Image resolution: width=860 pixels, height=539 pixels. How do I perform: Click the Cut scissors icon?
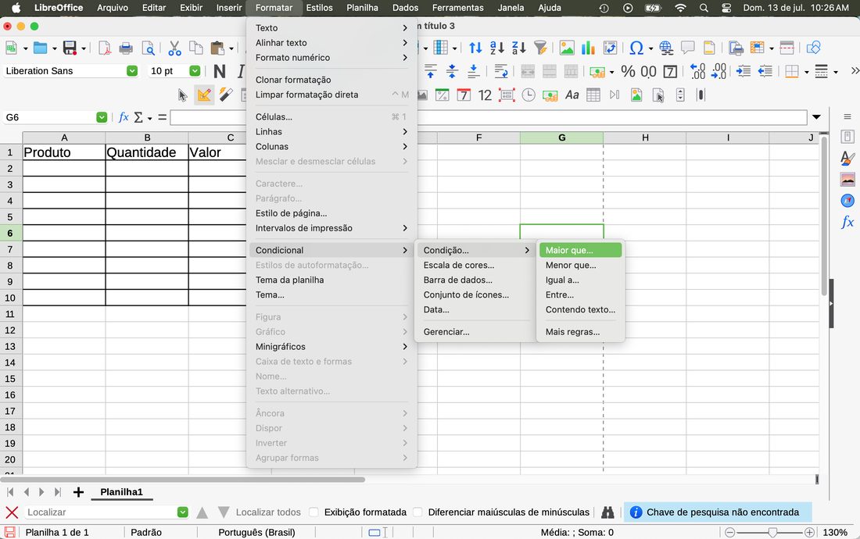pos(174,48)
